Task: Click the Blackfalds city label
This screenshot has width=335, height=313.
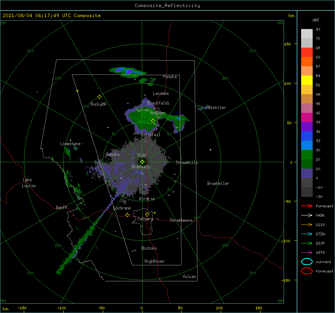Action: pos(158,103)
